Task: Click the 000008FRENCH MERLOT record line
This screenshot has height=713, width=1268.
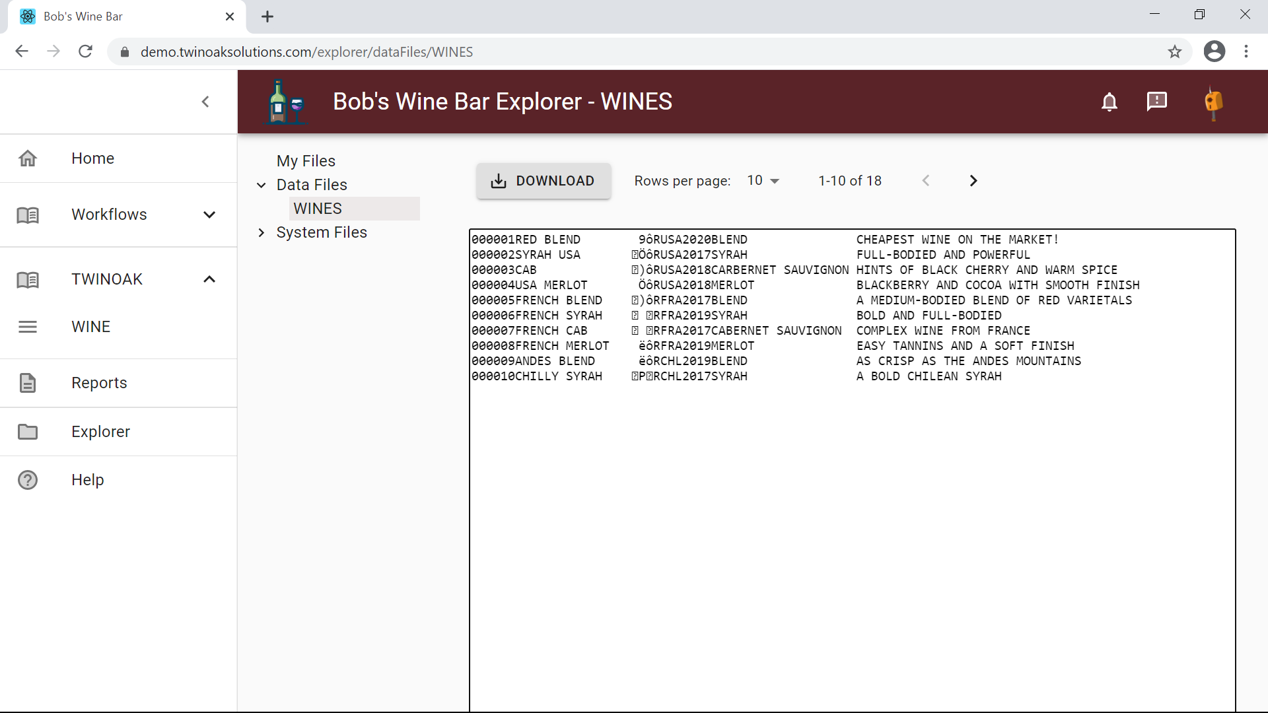Action: tap(773, 346)
